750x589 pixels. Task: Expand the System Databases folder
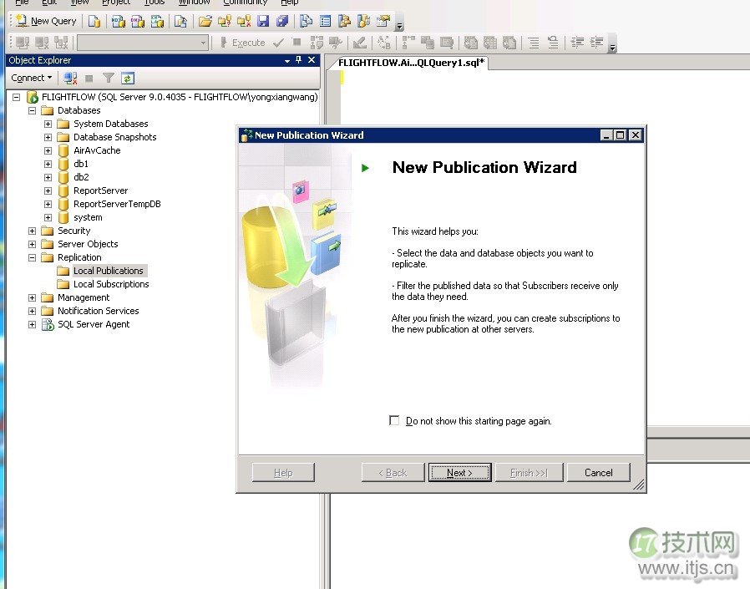48,124
